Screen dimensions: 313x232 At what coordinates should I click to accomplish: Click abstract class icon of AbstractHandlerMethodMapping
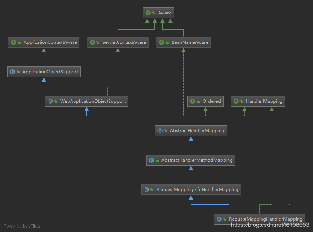(x=152, y=160)
